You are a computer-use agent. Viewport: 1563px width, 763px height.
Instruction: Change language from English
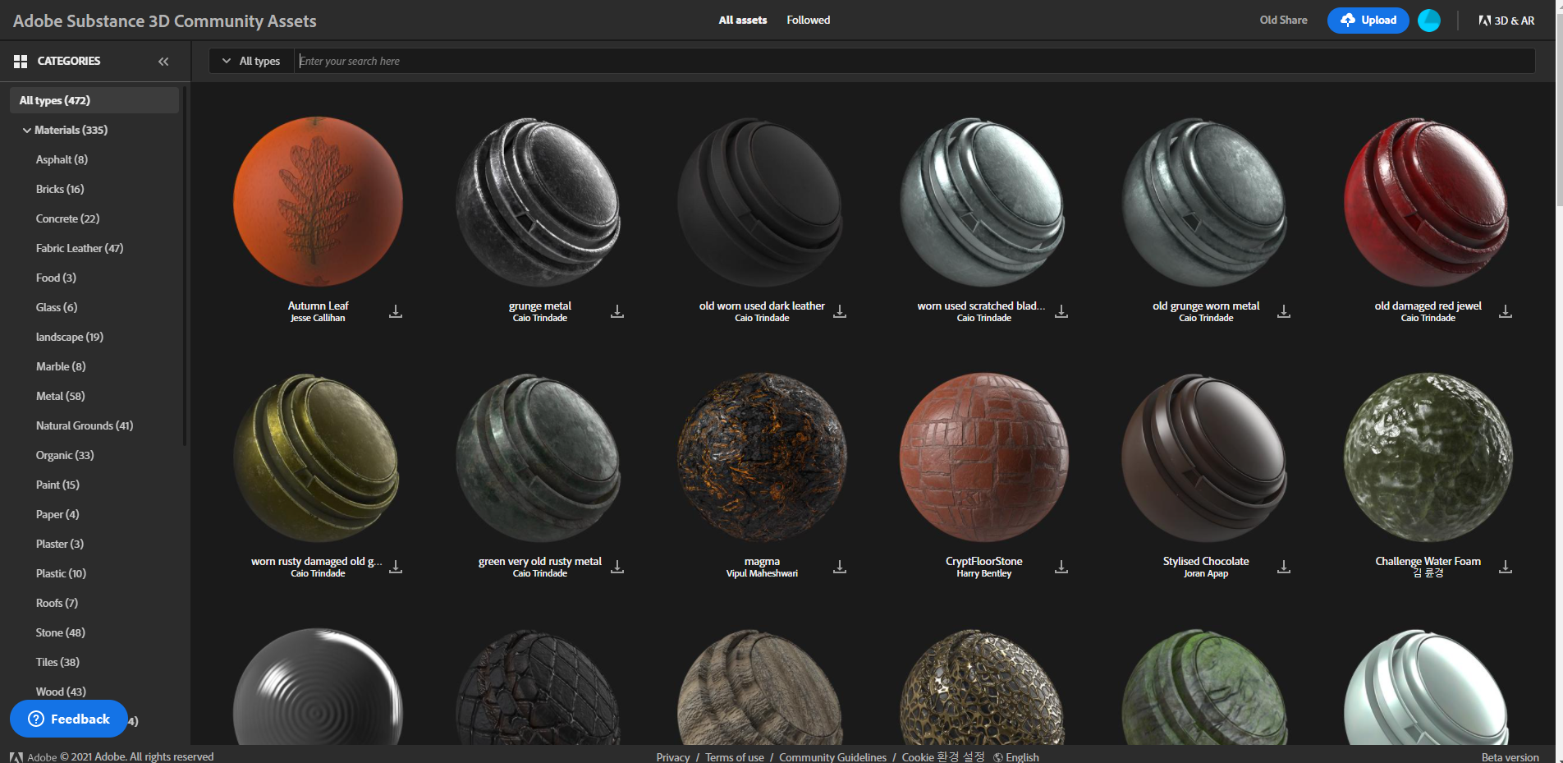tap(1016, 757)
